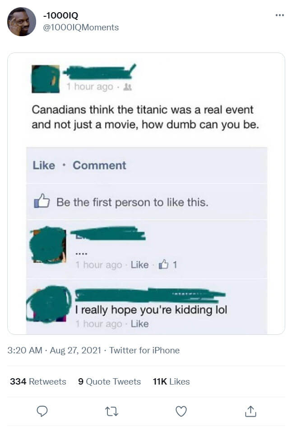Viewport: 292px width, 428px height.
Task: Tap the share upload icon
Action: click(250, 411)
